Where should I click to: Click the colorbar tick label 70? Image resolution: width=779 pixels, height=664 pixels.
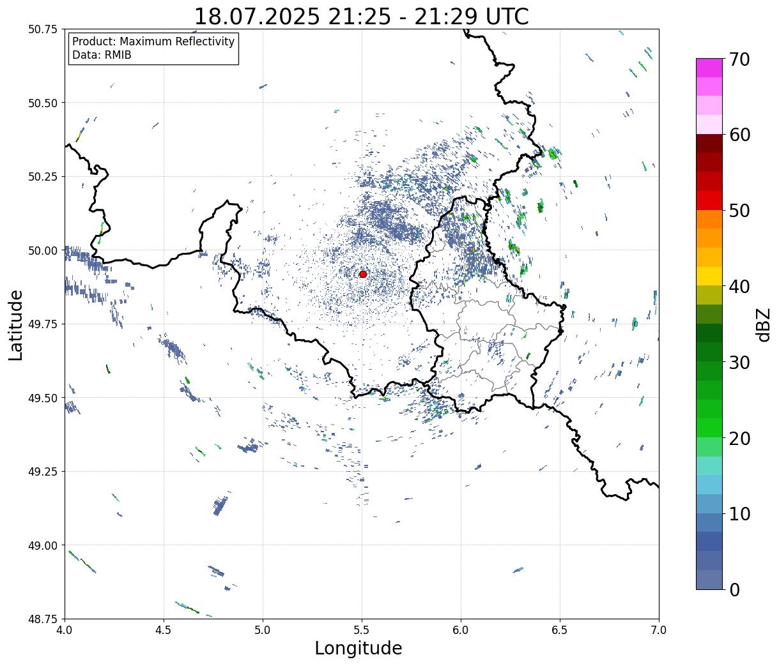point(739,59)
